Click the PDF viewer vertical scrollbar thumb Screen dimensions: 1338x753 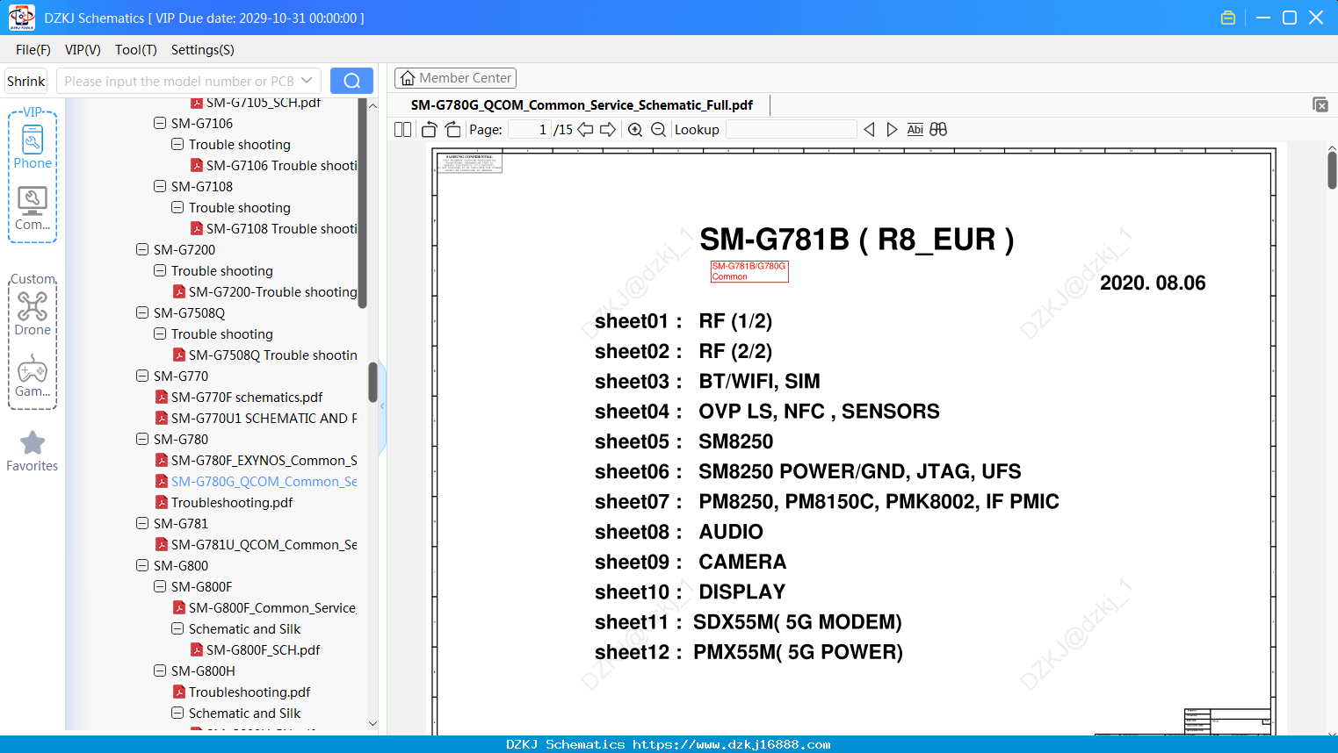1332,169
